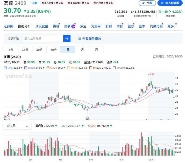Enable the MA120 checkbox
This screenshot has width=185, height=163.
(91, 68)
